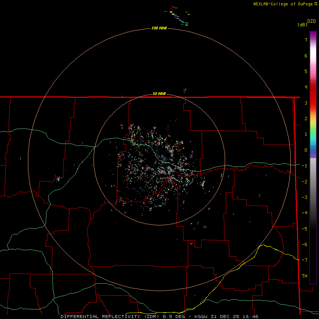Click the positive 6 tick label on colorbar
Image resolution: width=319 pixels, height=319 pixels.
click(306, 56)
